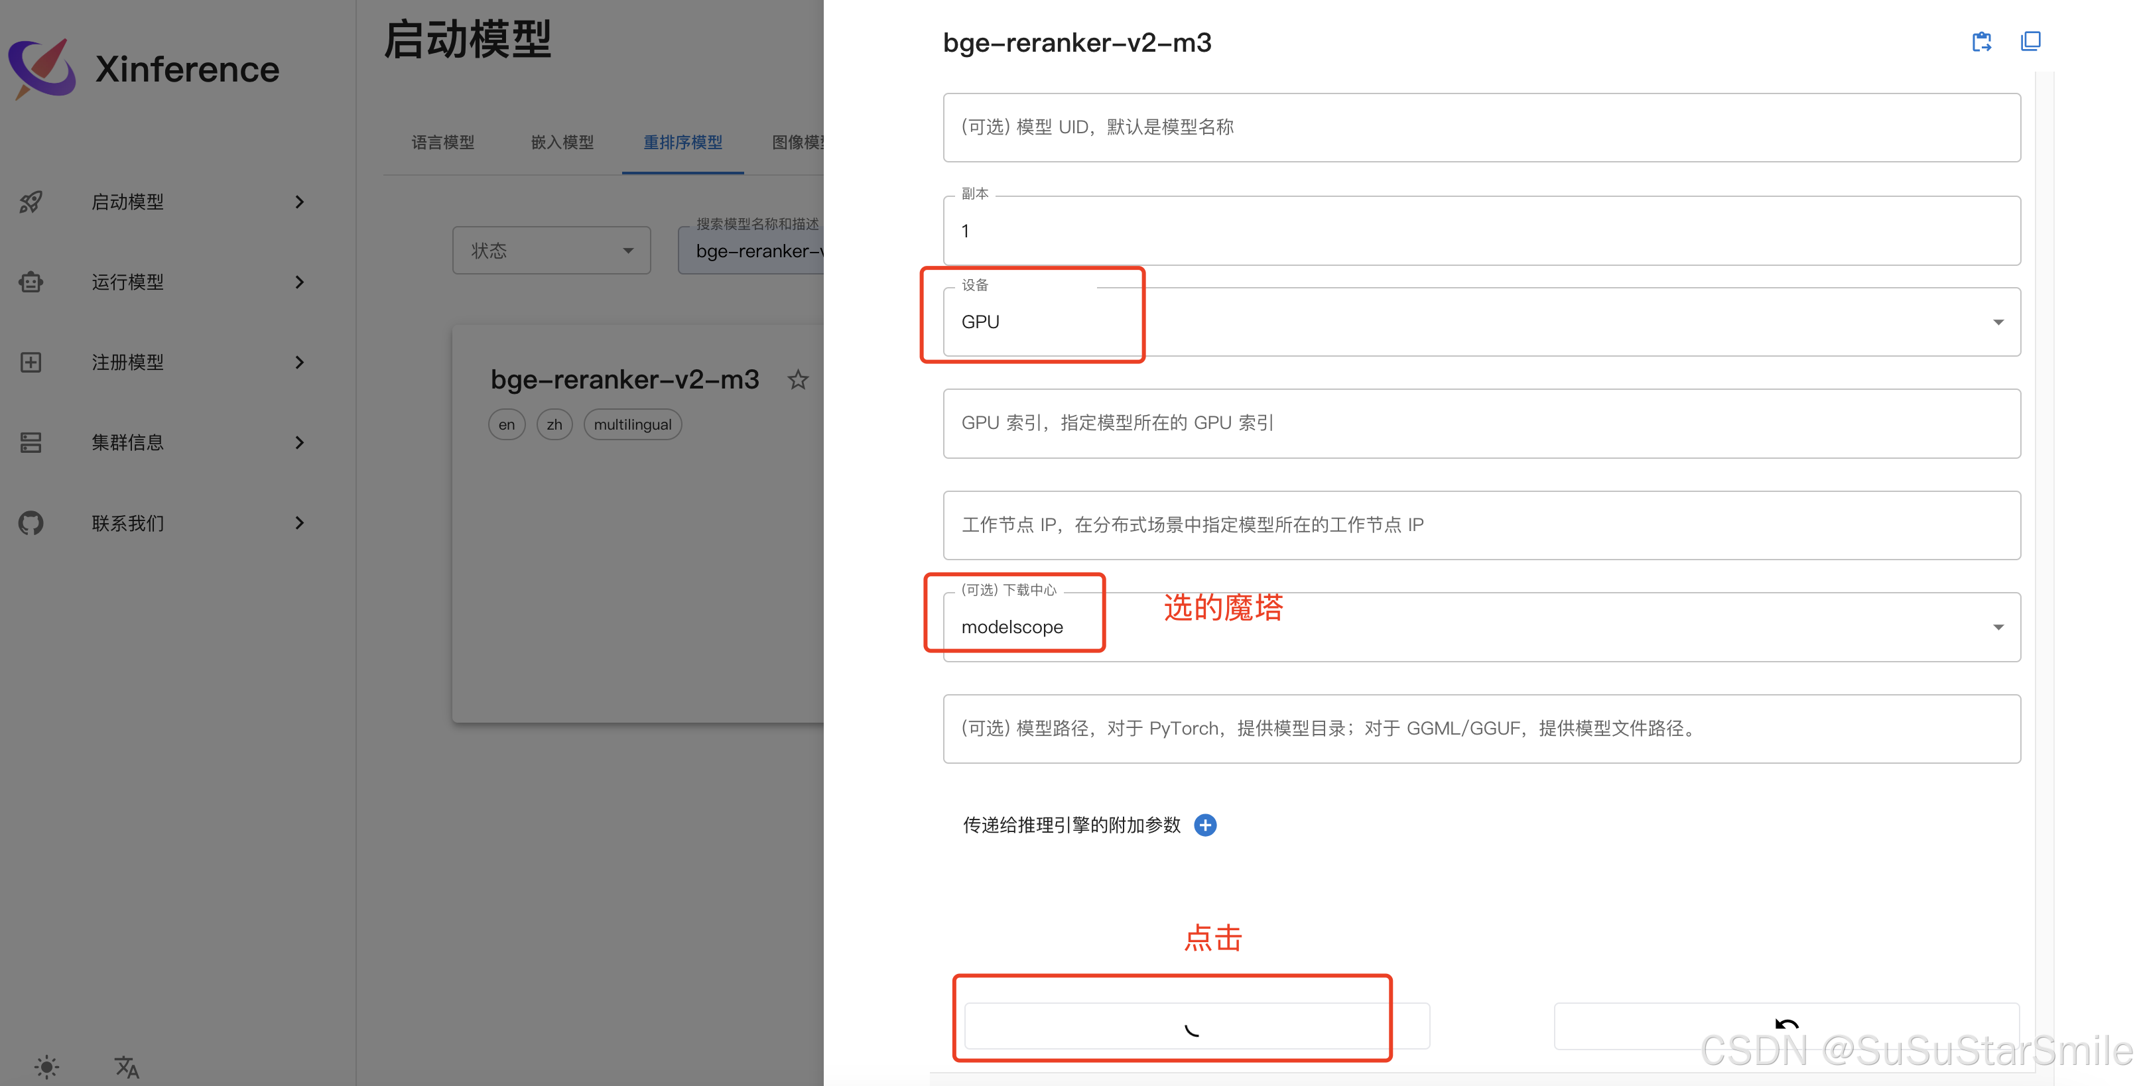Open 运行模型 in the sidebar
Screen dimensions: 2137x1086
coord(128,282)
